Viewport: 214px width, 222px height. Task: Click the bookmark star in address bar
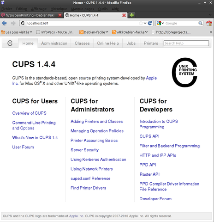141,23
